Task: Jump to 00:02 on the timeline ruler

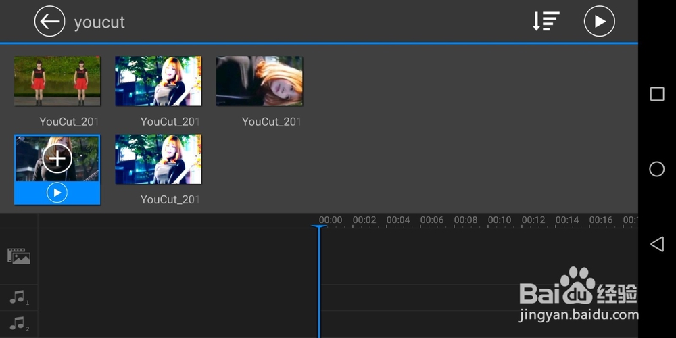Action: (364, 220)
